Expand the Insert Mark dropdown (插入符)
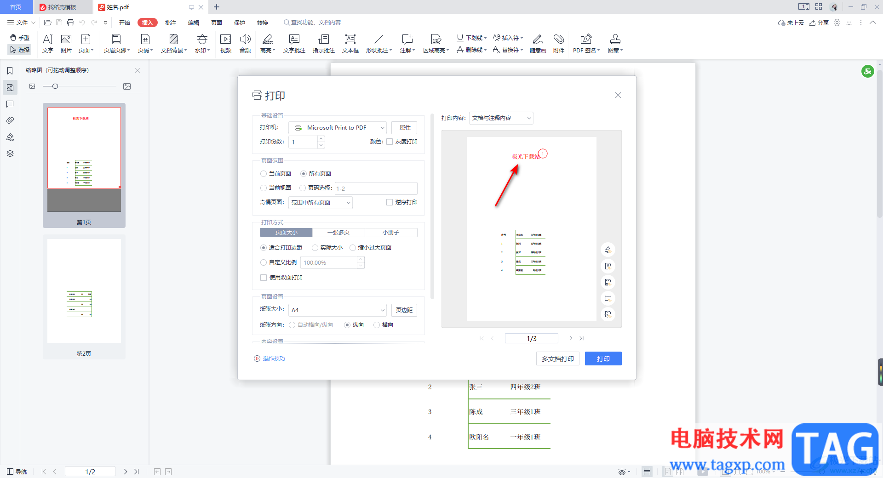This screenshot has width=883, height=478. point(522,38)
